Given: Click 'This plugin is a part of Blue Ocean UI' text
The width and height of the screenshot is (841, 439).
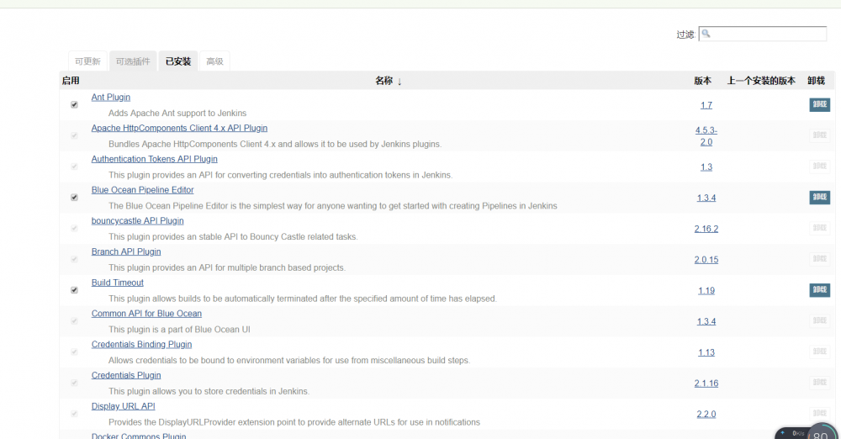Looking at the screenshot, I should (x=179, y=330).
